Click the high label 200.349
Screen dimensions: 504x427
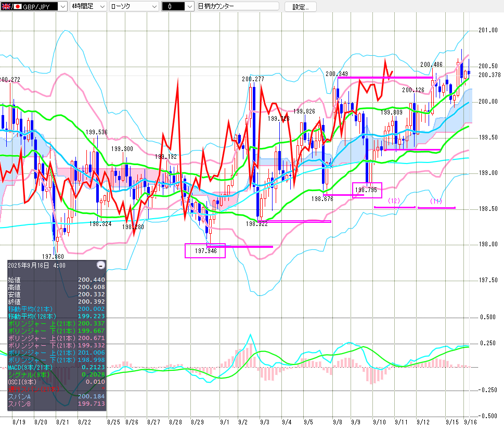(x=337, y=74)
